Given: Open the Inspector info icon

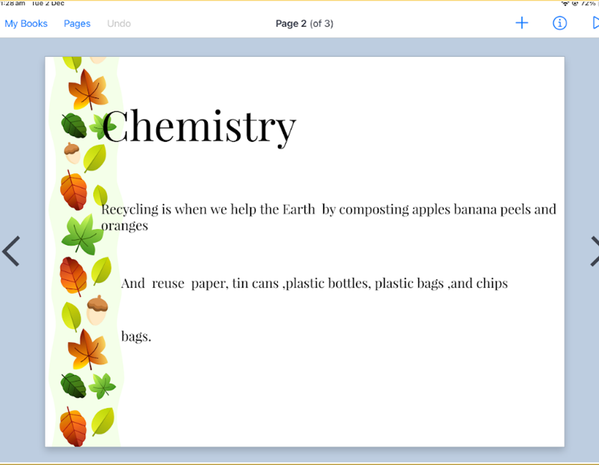Looking at the screenshot, I should tap(560, 23).
